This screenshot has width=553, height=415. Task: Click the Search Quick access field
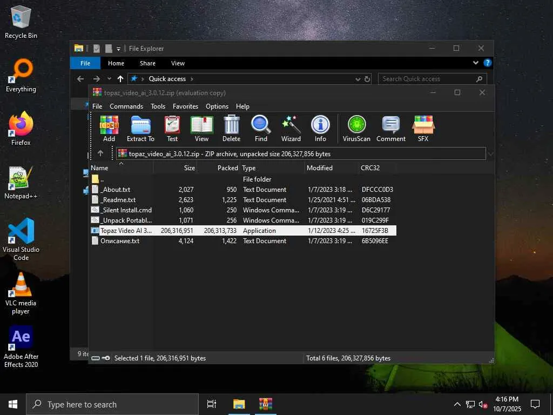pos(432,79)
